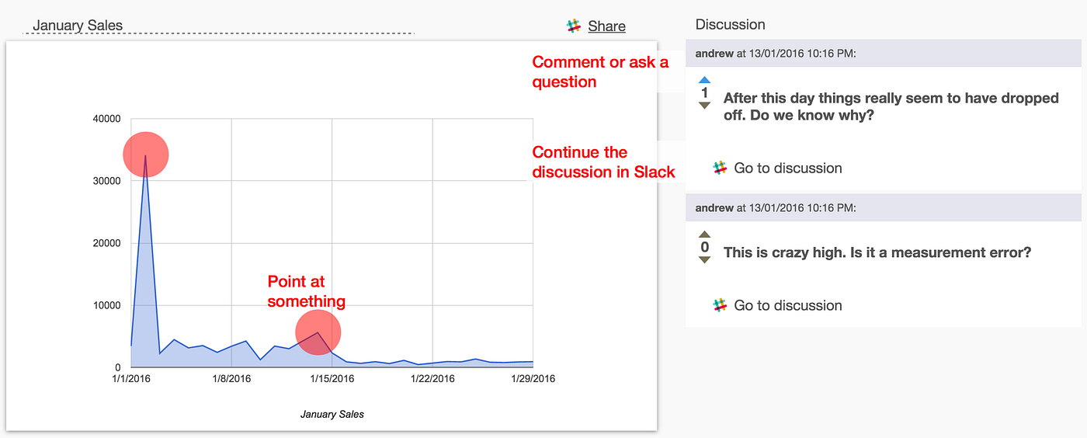The height and width of the screenshot is (438, 1087).
Task: Go to discussion for second comment
Action: coord(787,305)
